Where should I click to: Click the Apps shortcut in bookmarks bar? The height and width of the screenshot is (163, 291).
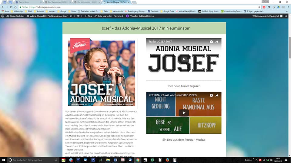point(5,11)
